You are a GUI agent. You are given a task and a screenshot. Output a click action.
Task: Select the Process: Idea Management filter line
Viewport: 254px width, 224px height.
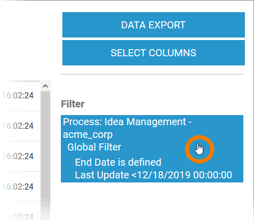point(127,122)
